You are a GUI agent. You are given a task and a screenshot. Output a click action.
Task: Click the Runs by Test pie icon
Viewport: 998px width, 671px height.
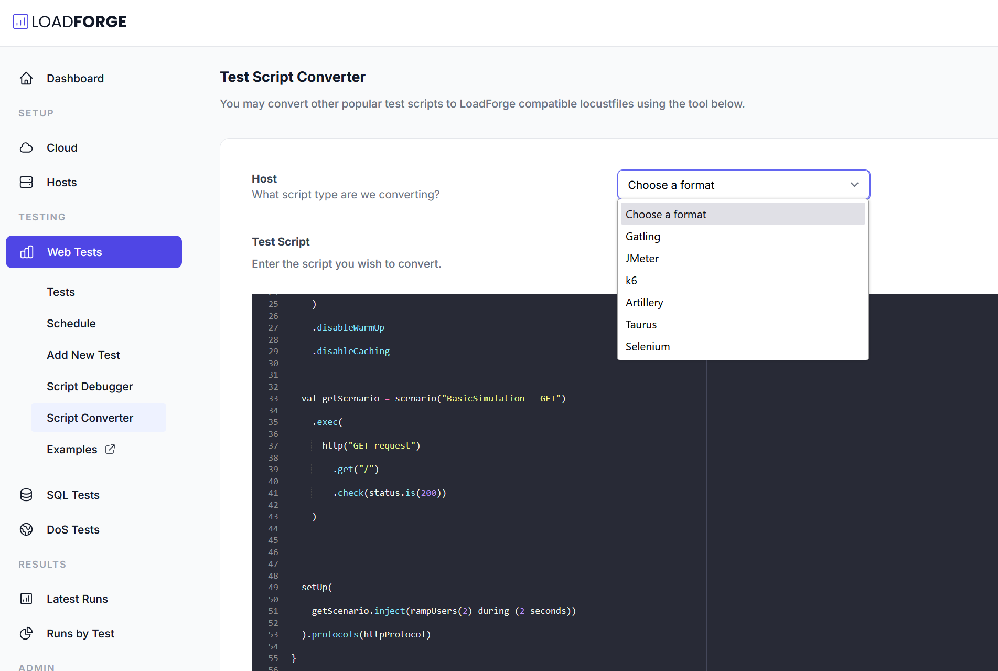(26, 633)
